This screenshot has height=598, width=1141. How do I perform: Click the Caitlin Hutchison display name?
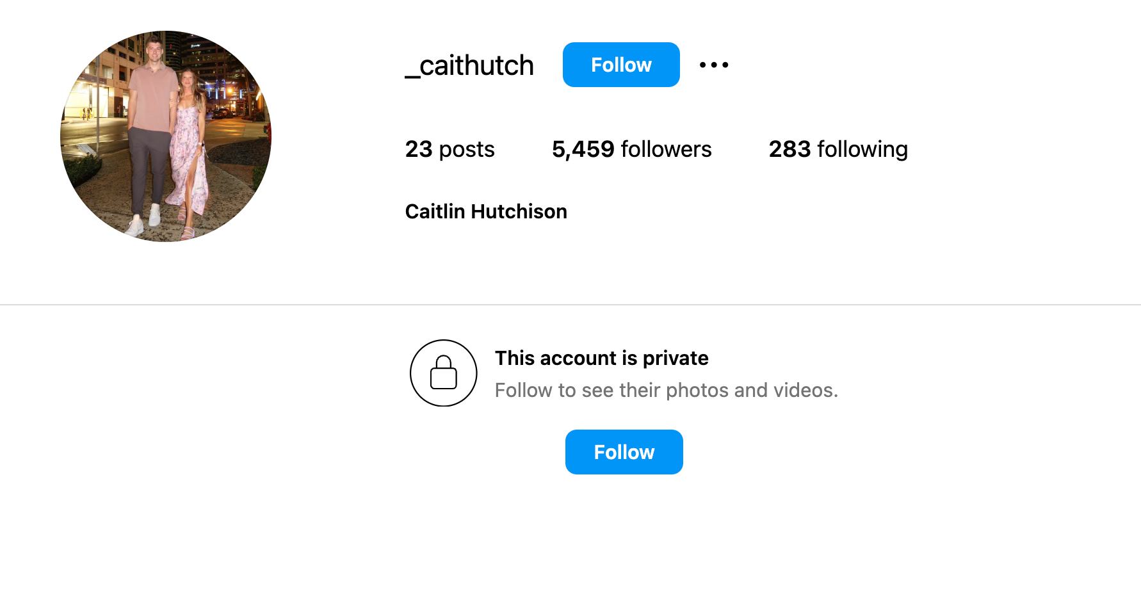click(x=486, y=211)
